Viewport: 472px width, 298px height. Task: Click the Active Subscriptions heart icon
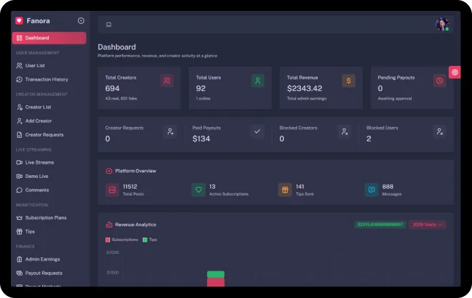click(198, 189)
